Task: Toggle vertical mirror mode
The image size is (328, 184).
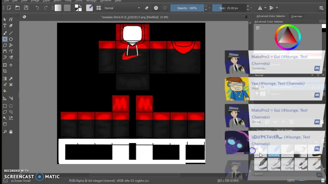Action: coord(272,8)
